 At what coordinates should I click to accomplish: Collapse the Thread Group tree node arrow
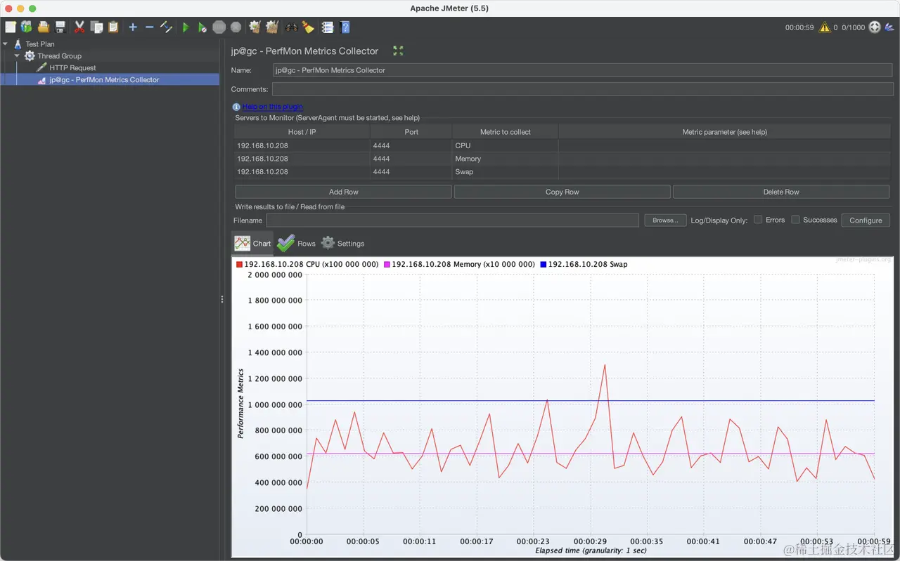click(17, 55)
